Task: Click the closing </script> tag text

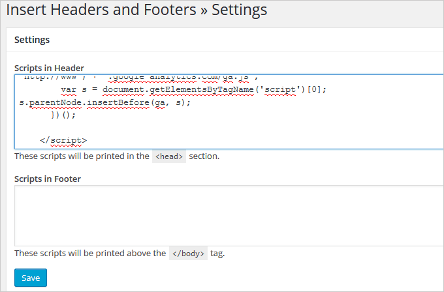Action: pos(63,140)
